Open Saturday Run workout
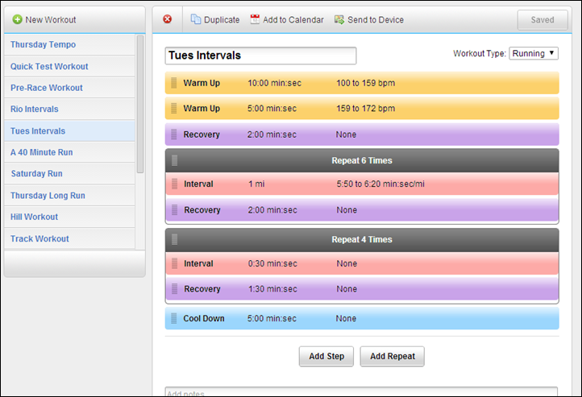This screenshot has height=397, width=582. pyautogui.click(x=69, y=173)
